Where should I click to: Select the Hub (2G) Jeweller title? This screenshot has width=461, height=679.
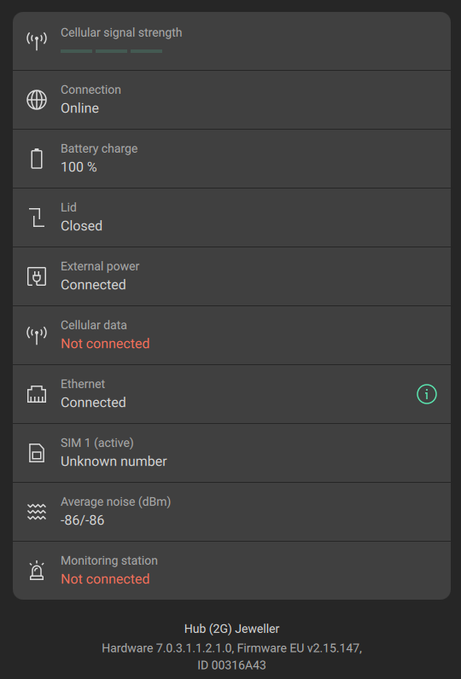pos(232,629)
